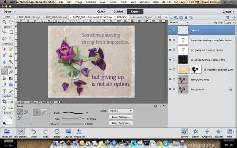The width and height of the screenshot is (237, 148).
Task: Select the Rectangle shape tool
Action: (11, 85)
